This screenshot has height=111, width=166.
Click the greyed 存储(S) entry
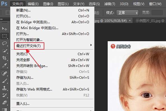[x=52, y=72]
